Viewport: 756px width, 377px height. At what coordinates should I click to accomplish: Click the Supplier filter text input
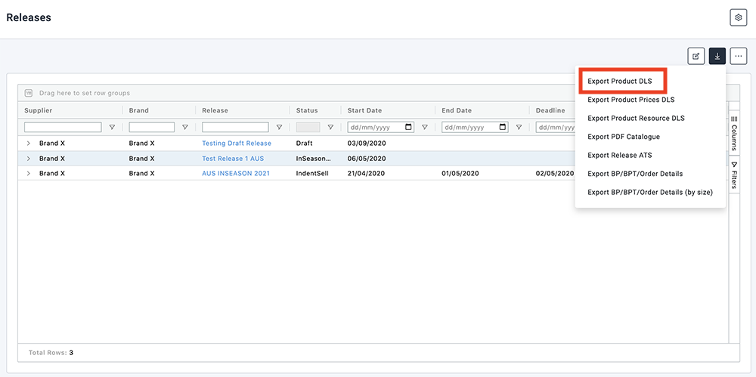pos(63,128)
